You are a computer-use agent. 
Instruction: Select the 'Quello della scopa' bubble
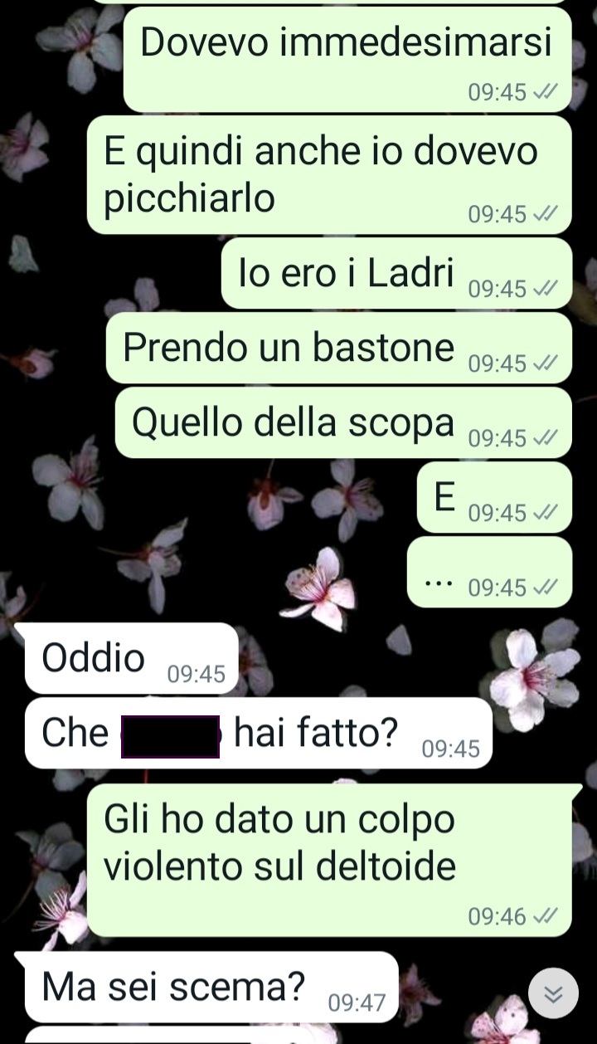[x=343, y=423]
